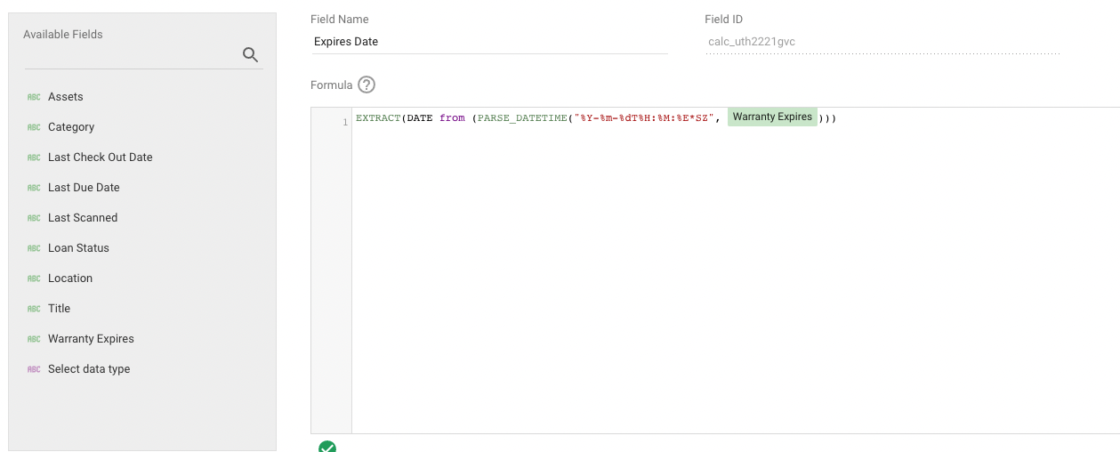This screenshot has width=1120, height=452.
Task: Click the ABC icon beside Warranty Expires field
Action: [34, 339]
